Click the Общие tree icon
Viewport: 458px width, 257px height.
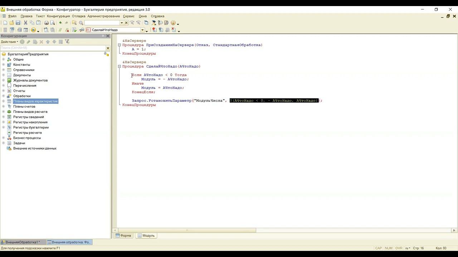pos(9,60)
